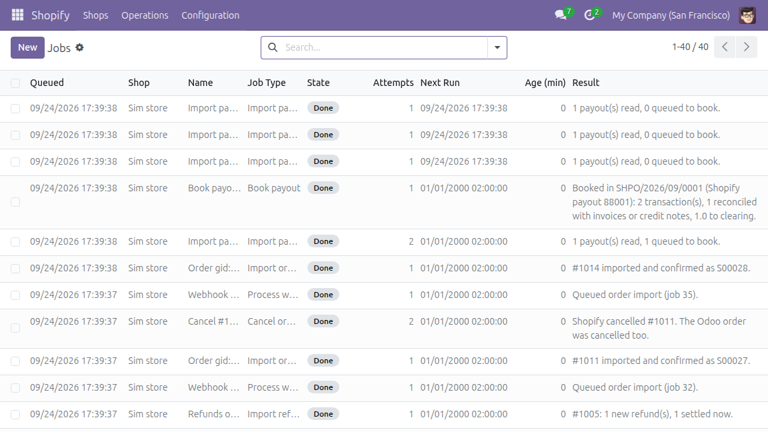Sort by the Job Type column header
Screen dimensions: 768x432
pos(267,83)
